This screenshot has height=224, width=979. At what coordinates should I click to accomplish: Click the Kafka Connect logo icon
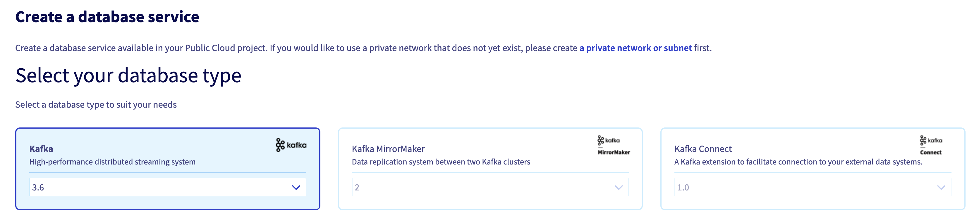click(x=931, y=144)
